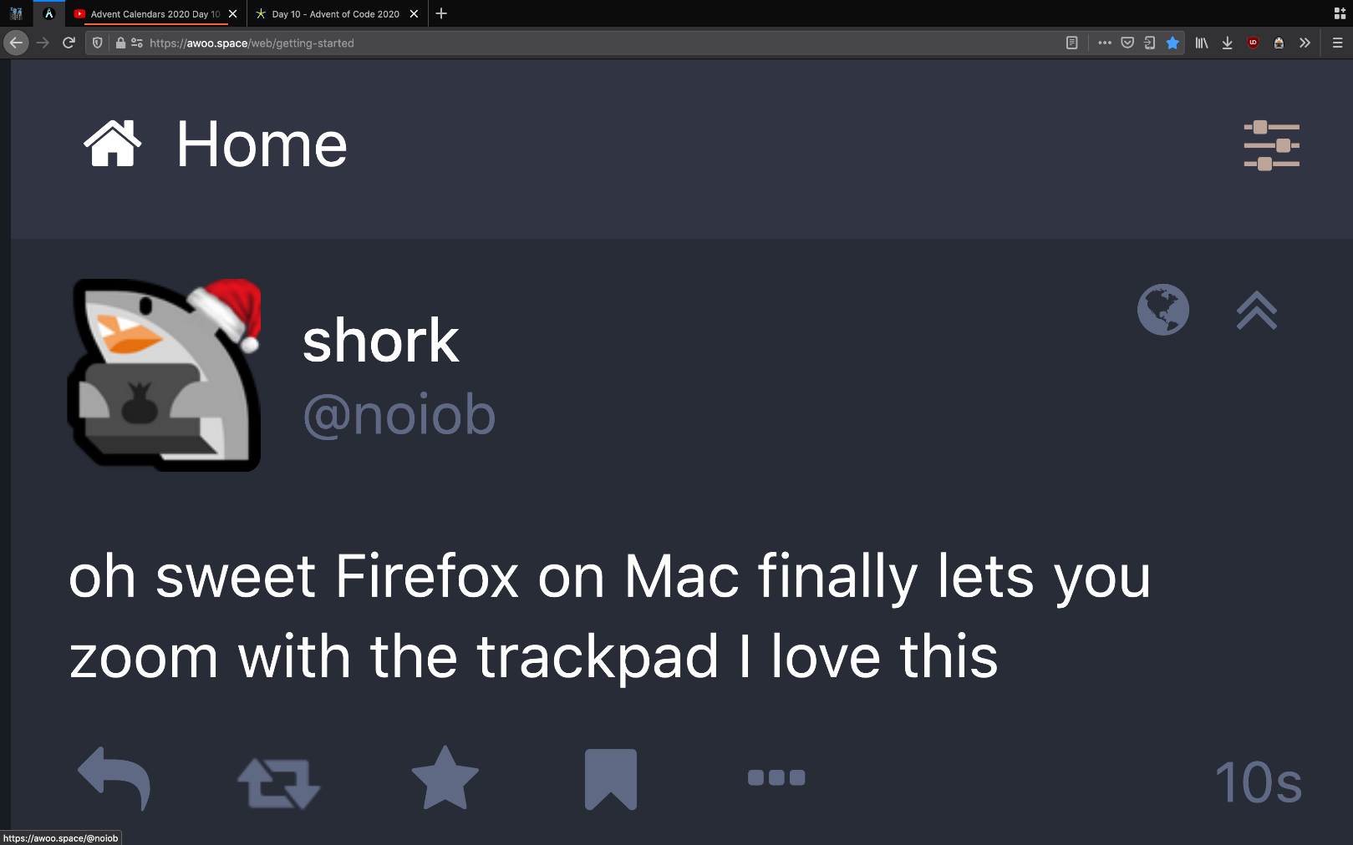This screenshot has height=845, width=1353.
Task: Reply to shork's post
Action: (114, 779)
